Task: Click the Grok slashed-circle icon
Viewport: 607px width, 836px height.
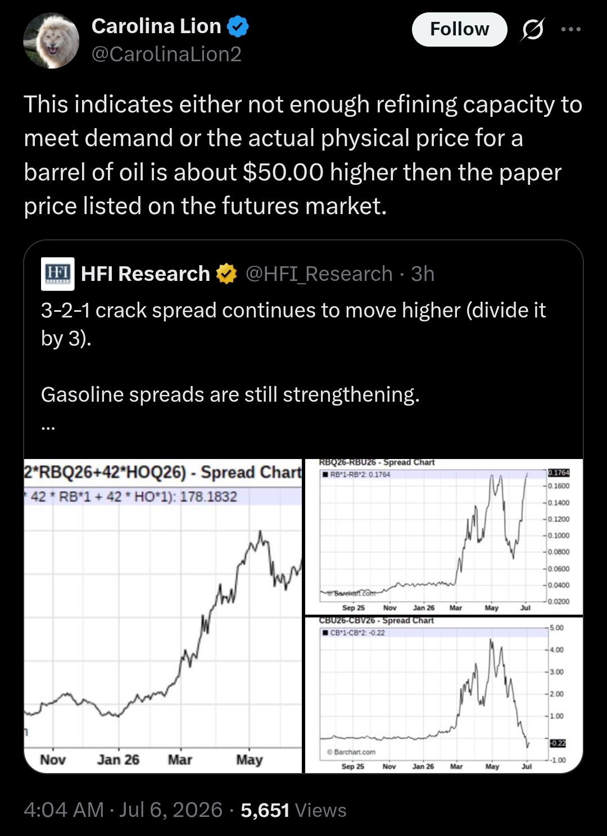Action: pyautogui.click(x=532, y=29)
